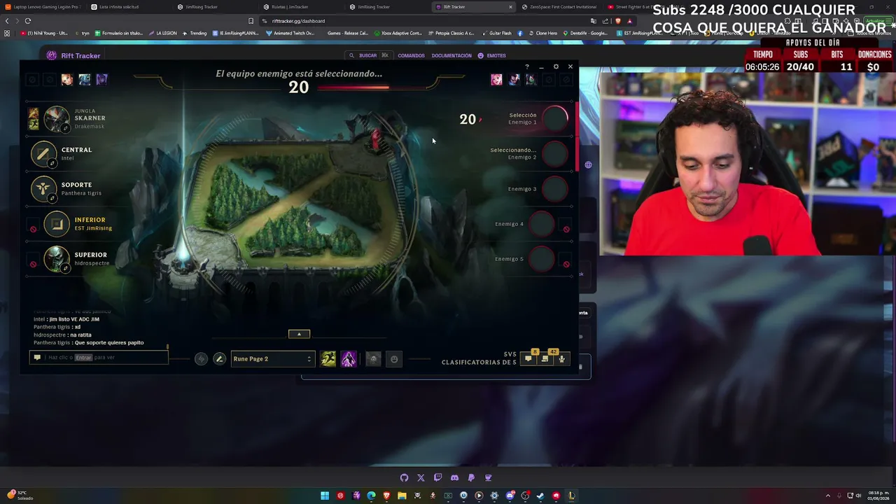Click the first enemy banned champion icon
Image resolution: width=896 pixels, height=504 pixels.
coord(496,80)
